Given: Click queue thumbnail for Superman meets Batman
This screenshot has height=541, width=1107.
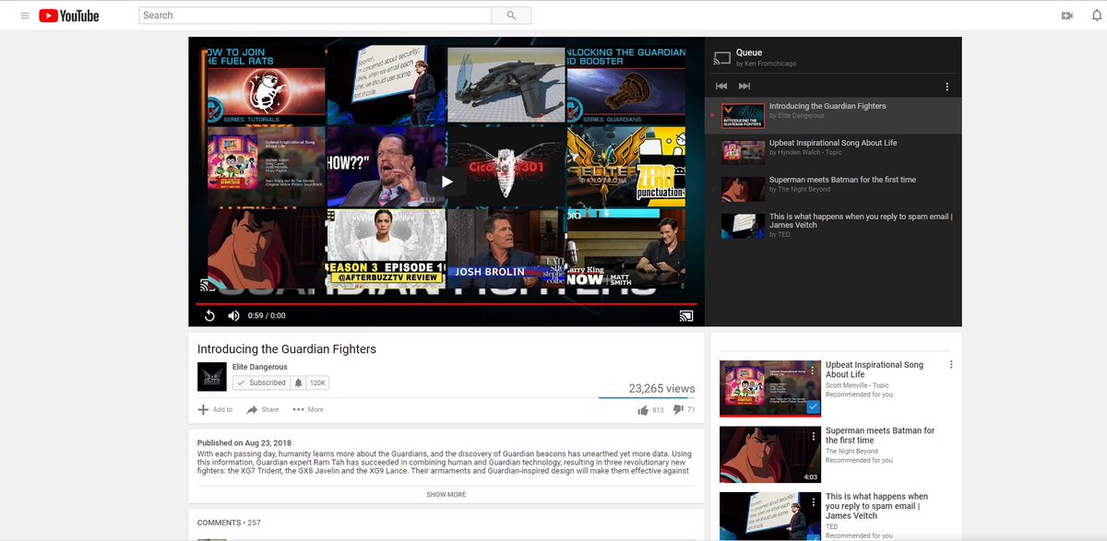Looking at the screenshot, I should click(743, 189).
